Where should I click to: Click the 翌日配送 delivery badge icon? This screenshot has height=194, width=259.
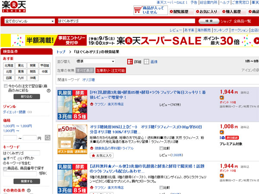tap(232, 138)
